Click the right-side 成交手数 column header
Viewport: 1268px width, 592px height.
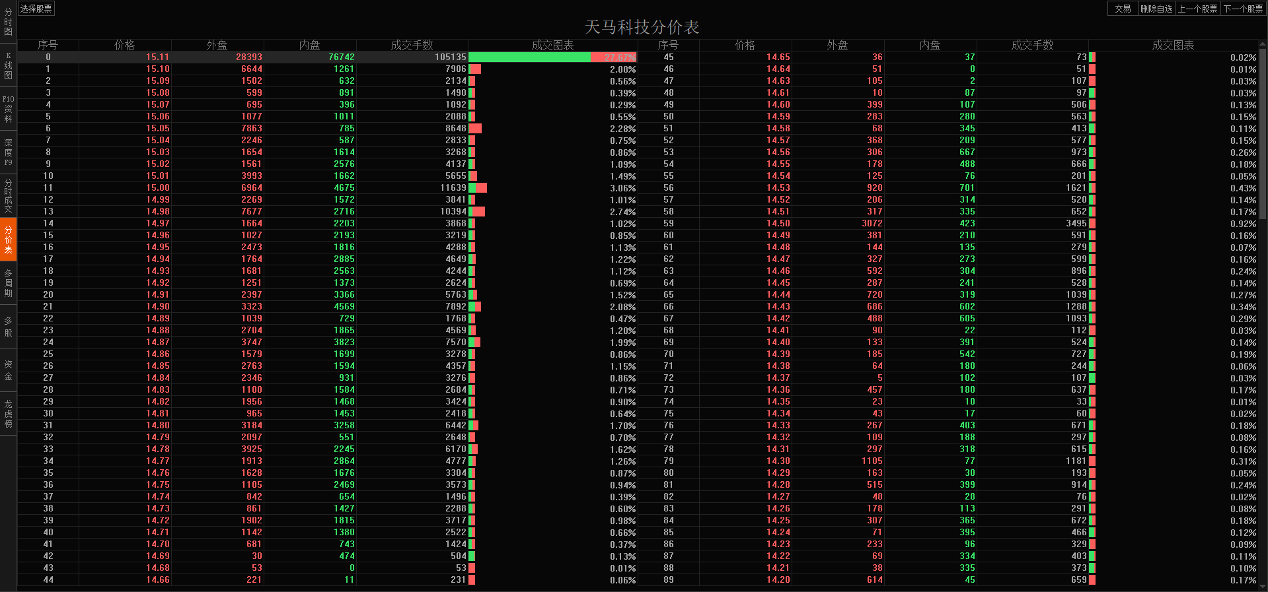[x=1032, y=45]
